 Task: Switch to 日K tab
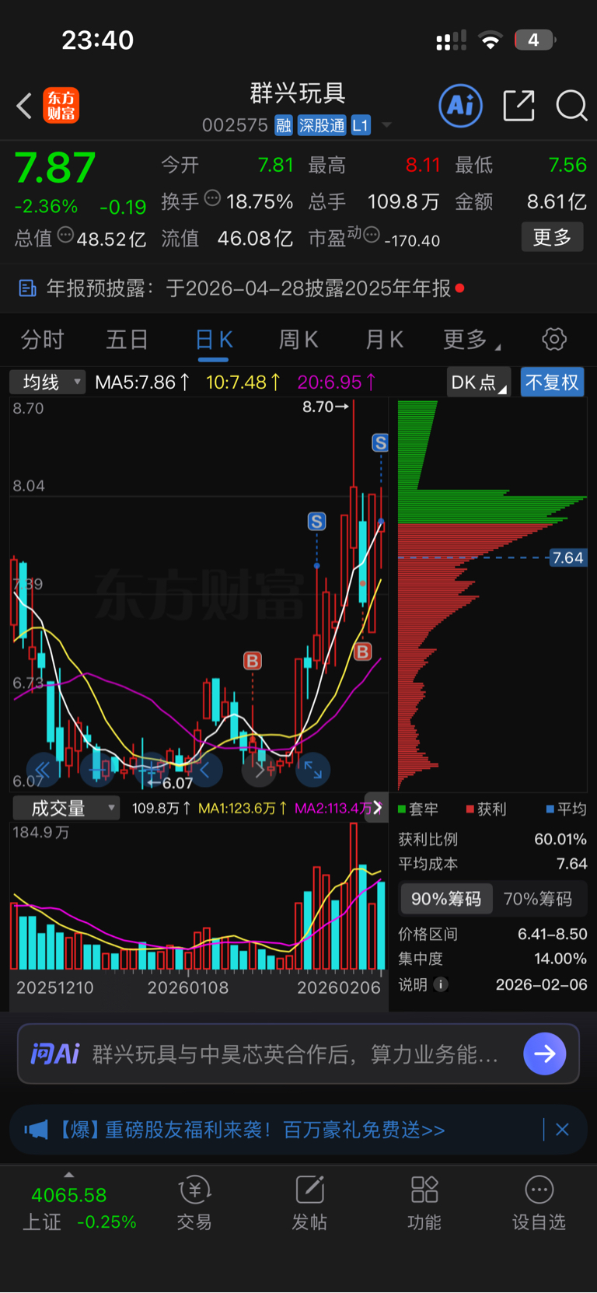[x=213, y=340]
